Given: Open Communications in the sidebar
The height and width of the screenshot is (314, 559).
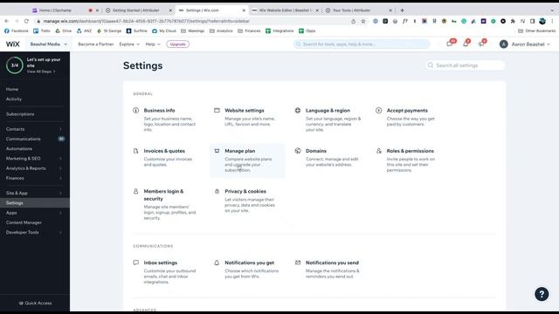Looking at the screenshot, I should (x=24, y=139).
